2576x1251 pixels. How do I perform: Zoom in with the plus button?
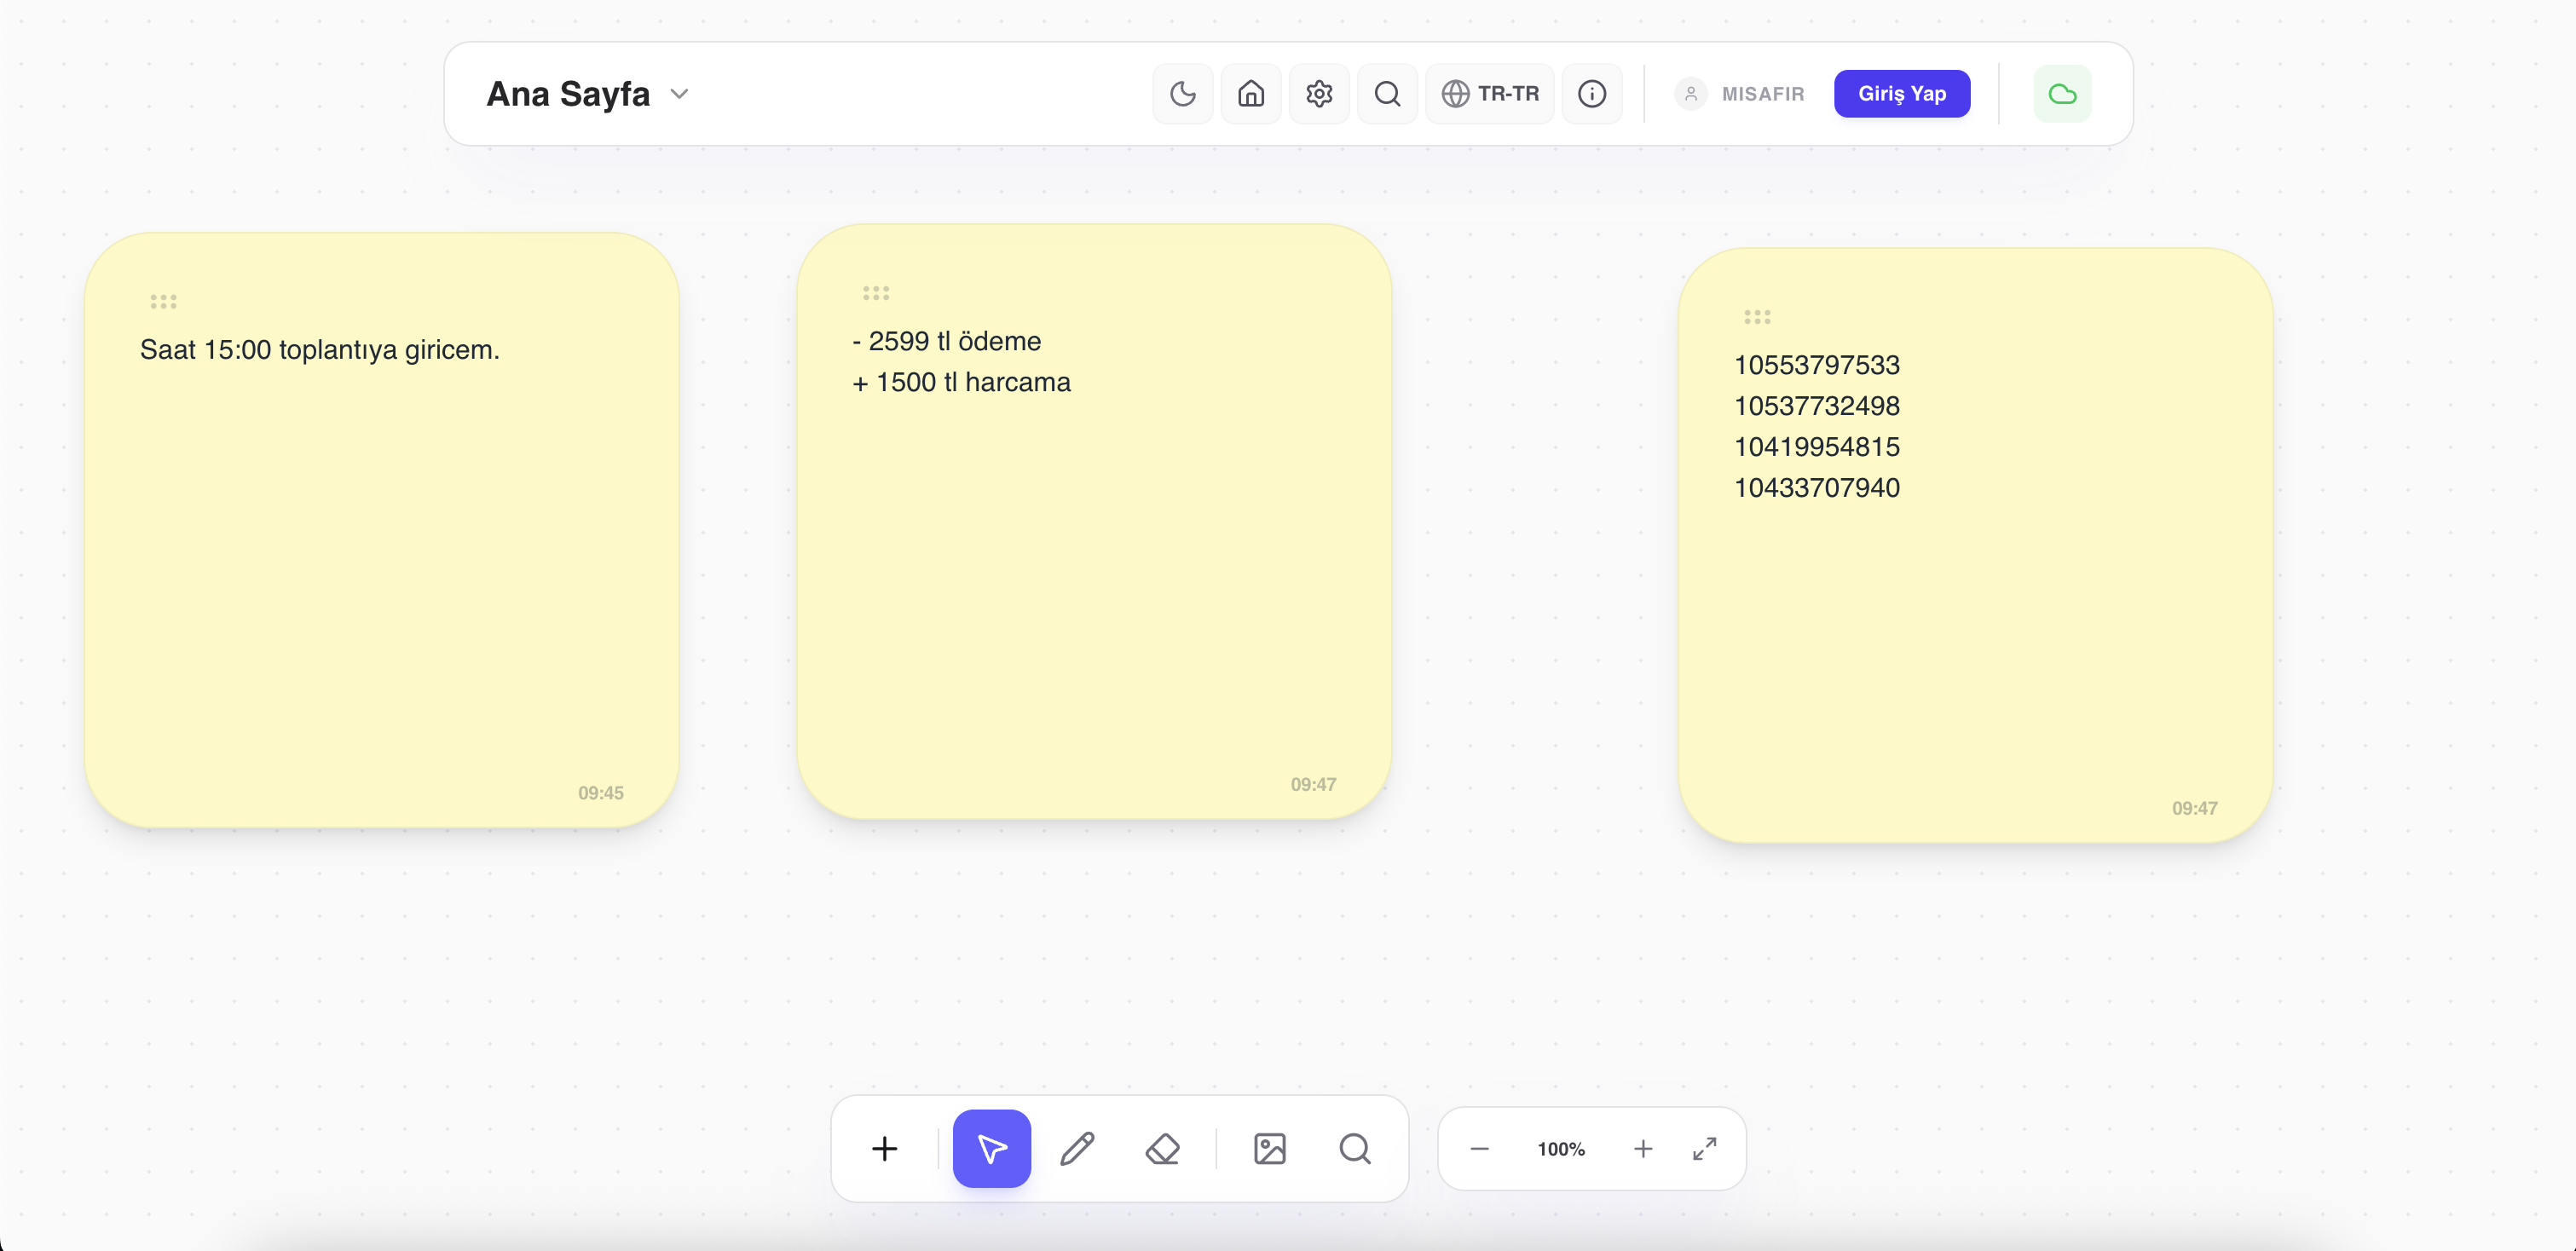(x=1642, y=1148)
